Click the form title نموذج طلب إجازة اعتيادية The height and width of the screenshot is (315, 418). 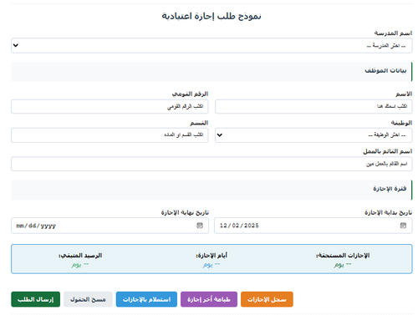(x=212, y=16)
